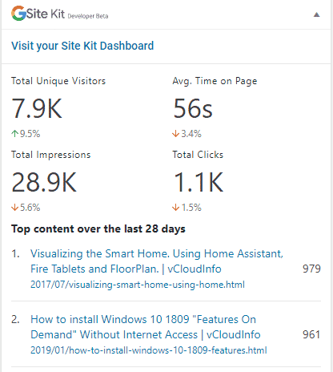
Task: Select the 7.9K unique visitors figure
Action: (37, 108)
